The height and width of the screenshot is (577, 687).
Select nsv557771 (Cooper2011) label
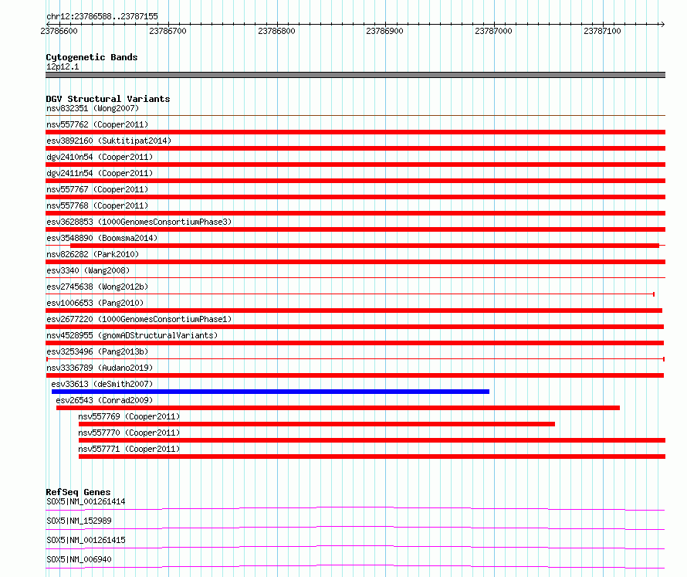pos(129,449)
